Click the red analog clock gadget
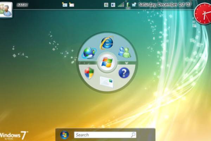Viewport: 211px width, 141px height. coord(203,13)
